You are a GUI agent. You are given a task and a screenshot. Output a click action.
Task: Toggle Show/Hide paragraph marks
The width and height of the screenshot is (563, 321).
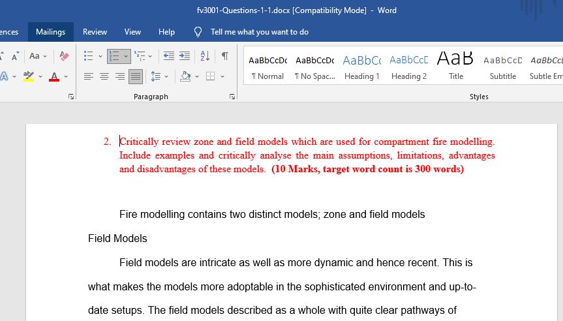tap(225, 56)
